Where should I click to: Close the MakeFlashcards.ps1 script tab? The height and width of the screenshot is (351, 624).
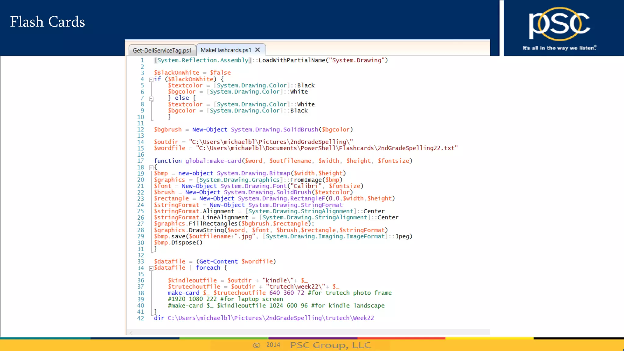pos(258,50)
